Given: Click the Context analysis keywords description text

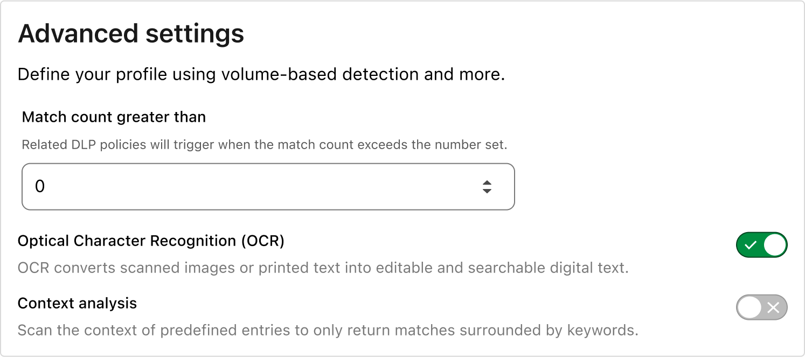Looking at the screenshot, I should point(328,330).
